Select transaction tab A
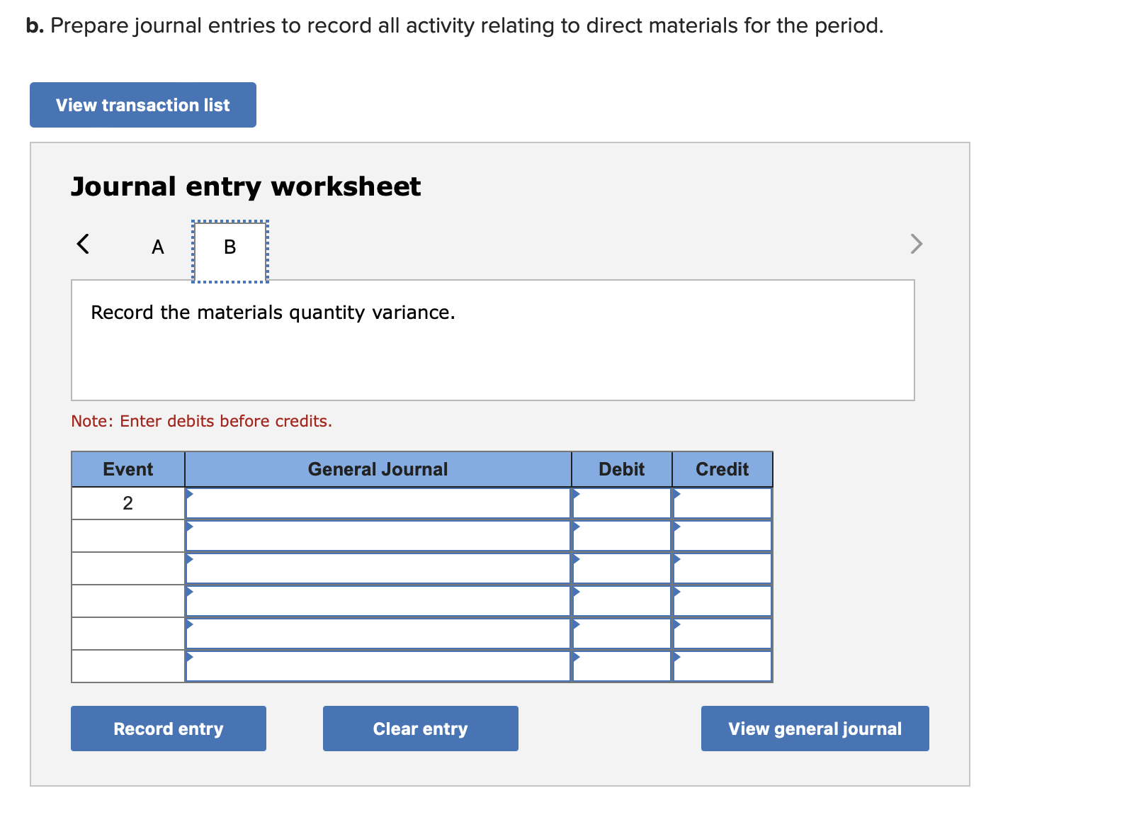1139x832 pixels. click(157, 247)
